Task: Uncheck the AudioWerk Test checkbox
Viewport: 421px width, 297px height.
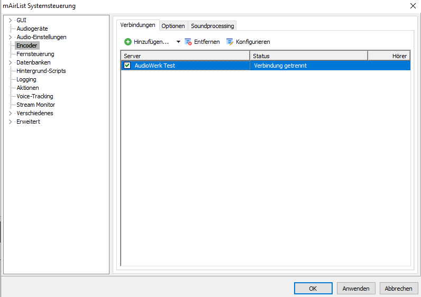Action: click(127, 66)
